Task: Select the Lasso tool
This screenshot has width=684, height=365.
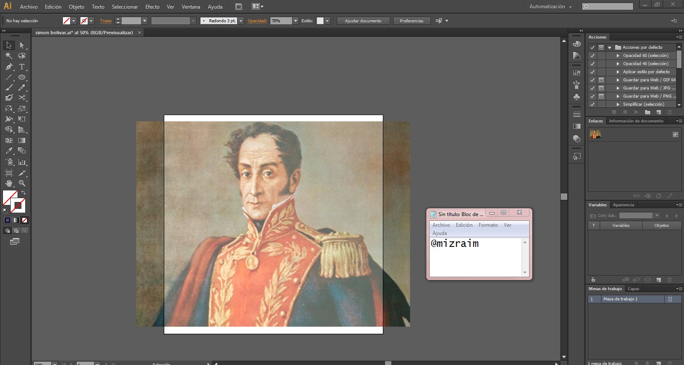Action: (x=22, y=56)
